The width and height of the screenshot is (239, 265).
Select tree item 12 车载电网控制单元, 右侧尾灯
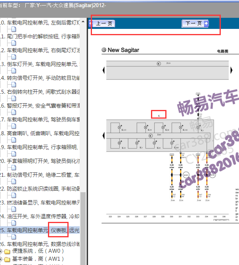coord(40,50)
